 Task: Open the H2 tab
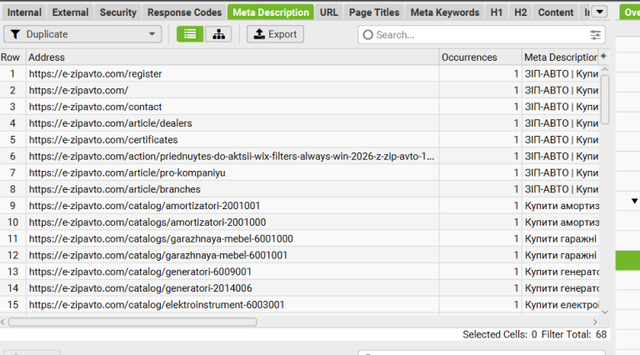520,12
